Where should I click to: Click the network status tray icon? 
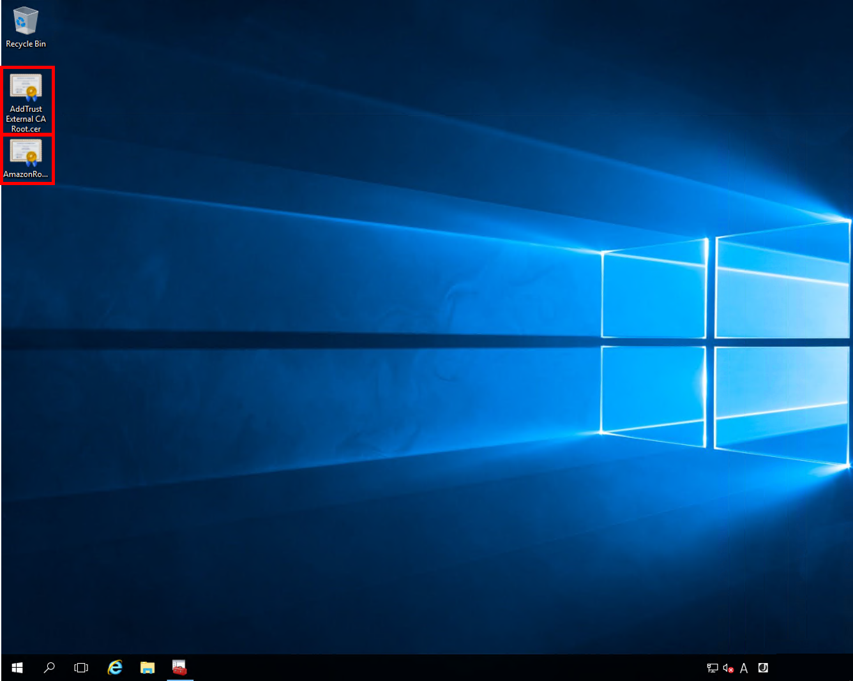tap(713, 668)
